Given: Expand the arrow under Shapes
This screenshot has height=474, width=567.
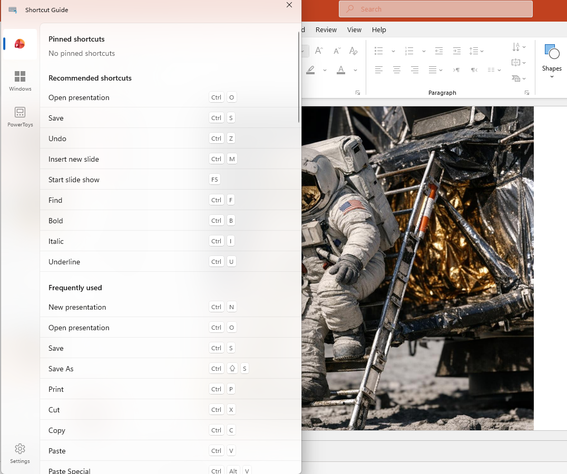Looking at the screenshot, I should tap(552, 76).
